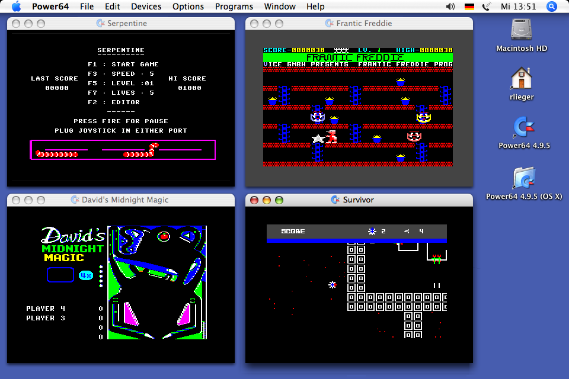Click the Frantic Freddie title bar document icon

[329, 23]
